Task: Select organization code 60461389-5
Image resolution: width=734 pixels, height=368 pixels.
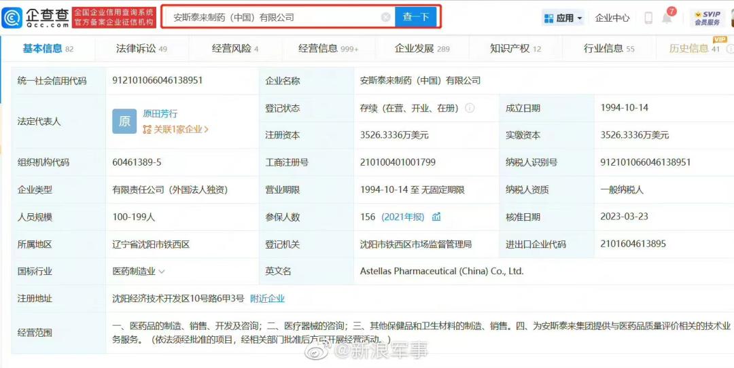Action: tap(137, 162)
